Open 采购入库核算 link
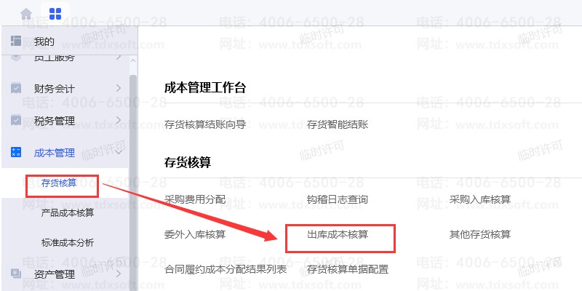The height and width of the screenshot is (291, 582). click(480, 199)
